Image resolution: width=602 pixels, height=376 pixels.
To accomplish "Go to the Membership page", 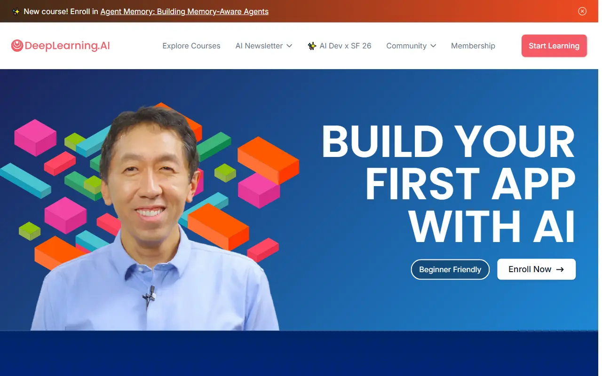I will point(473,46).
